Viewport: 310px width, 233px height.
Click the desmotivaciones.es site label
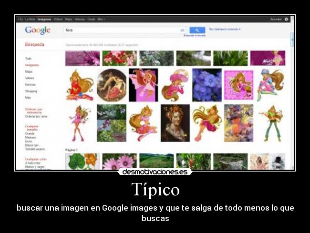click(155, 172)
